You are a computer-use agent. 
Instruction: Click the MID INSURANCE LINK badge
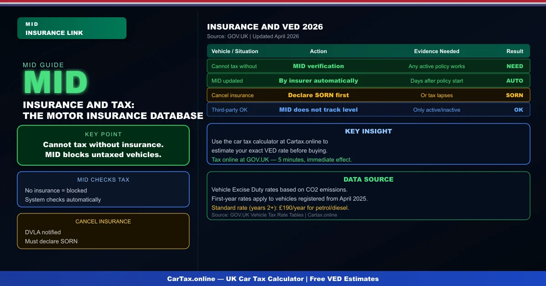pyautogui.click(x=71, y=28)
